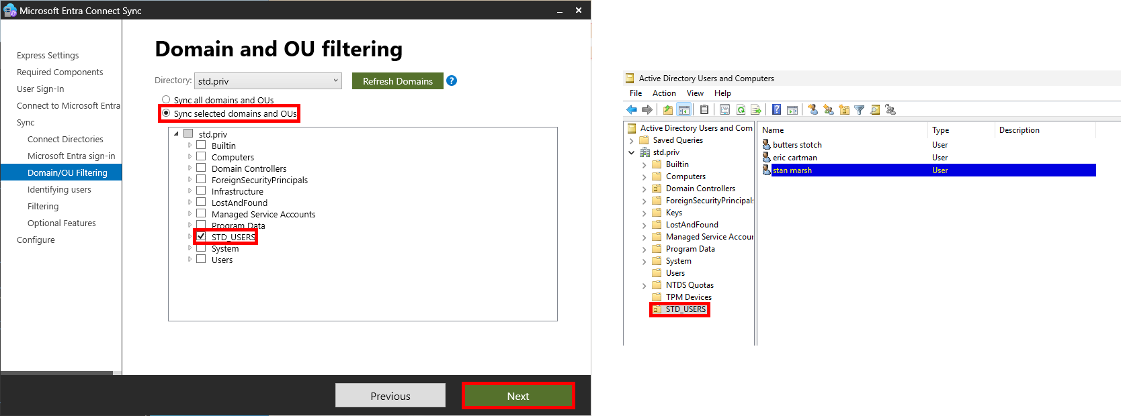Click the Filter funnel toolbar icon
The width and height of the screenshot is (1121, 416).
click(860, 109)
